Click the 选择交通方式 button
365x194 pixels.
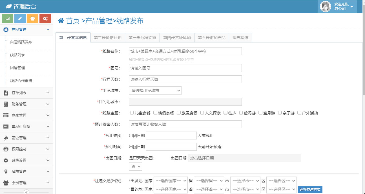(x=310, y=190)
